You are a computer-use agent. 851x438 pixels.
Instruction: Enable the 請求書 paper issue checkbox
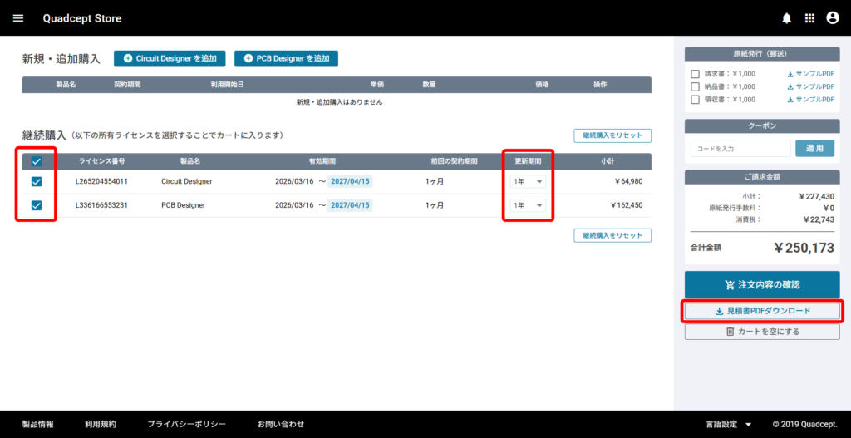695,74
